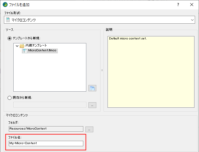Click the 内蔵テンプレート folder icon

point(22,46)
